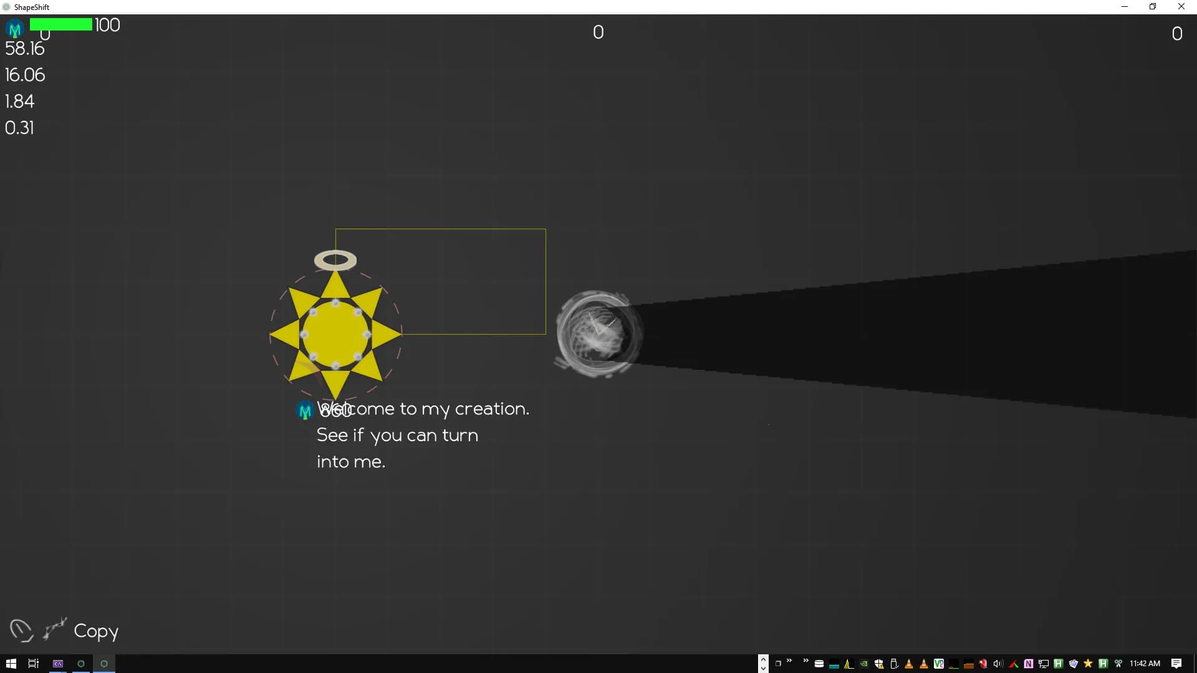The height and width of the screenshot is (673, 1197).
Task: Open the Windows Start menu
Action: coord(11,664)
